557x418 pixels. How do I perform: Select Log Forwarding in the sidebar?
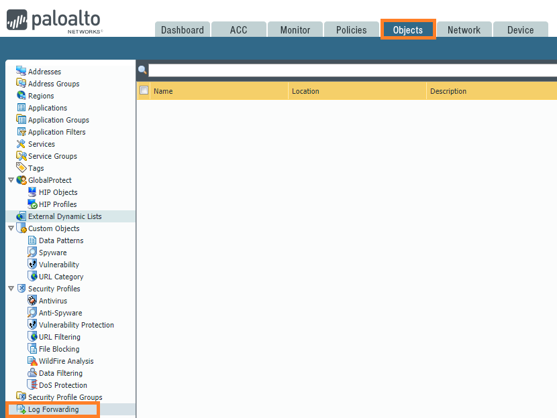coord(53,409)
